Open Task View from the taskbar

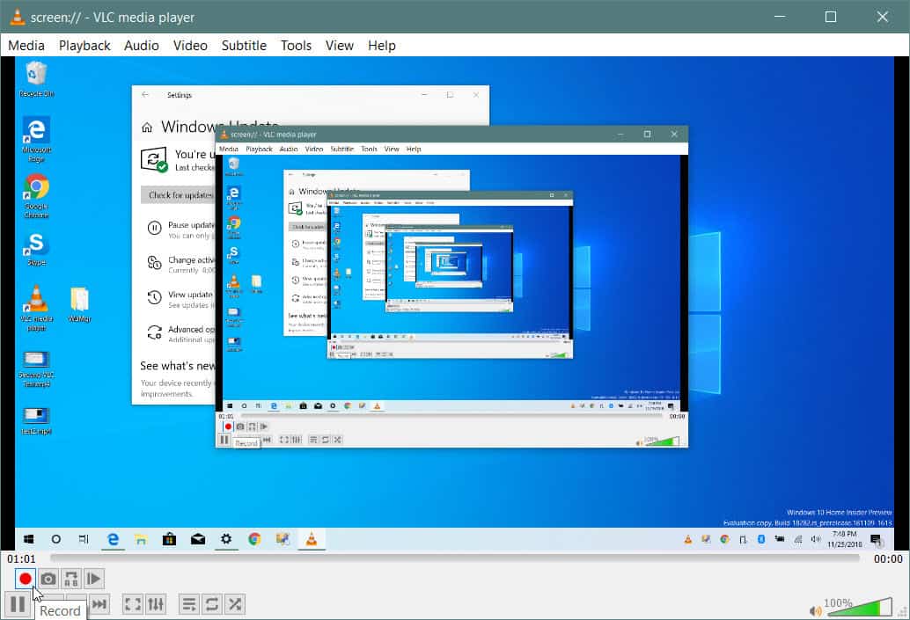(x=84, y=539)
